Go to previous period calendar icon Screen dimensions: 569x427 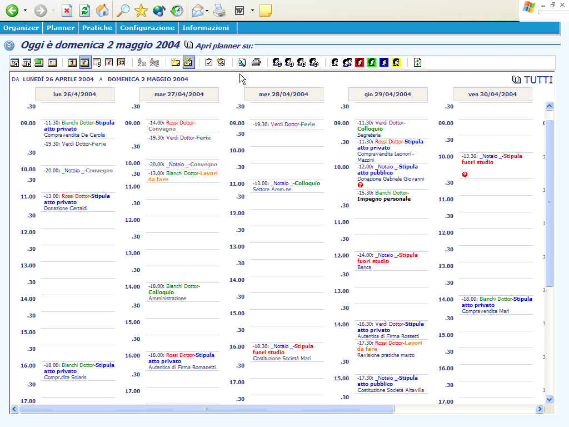(x=14, y=62)
